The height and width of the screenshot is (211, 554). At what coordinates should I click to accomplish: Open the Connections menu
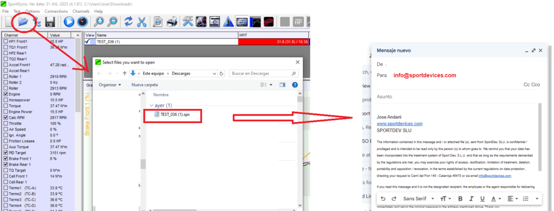pyautogui.click(x=56, y=11)
